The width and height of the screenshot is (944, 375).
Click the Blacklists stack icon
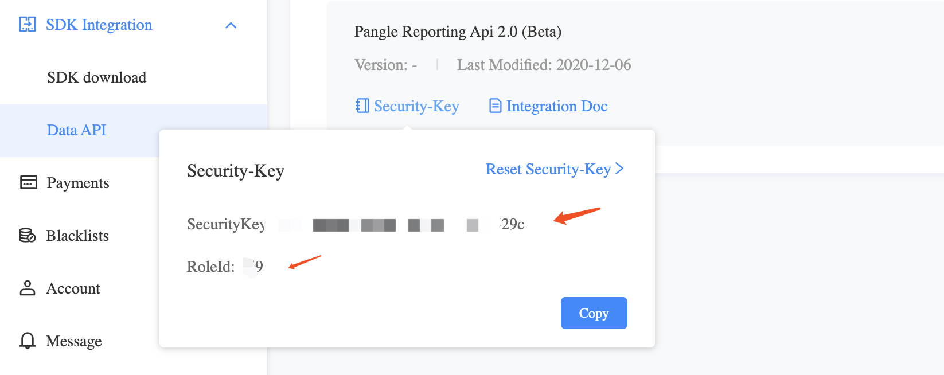coord(26,235)
